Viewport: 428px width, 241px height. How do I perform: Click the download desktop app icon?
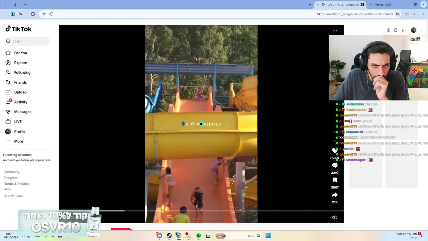point(403,30)
